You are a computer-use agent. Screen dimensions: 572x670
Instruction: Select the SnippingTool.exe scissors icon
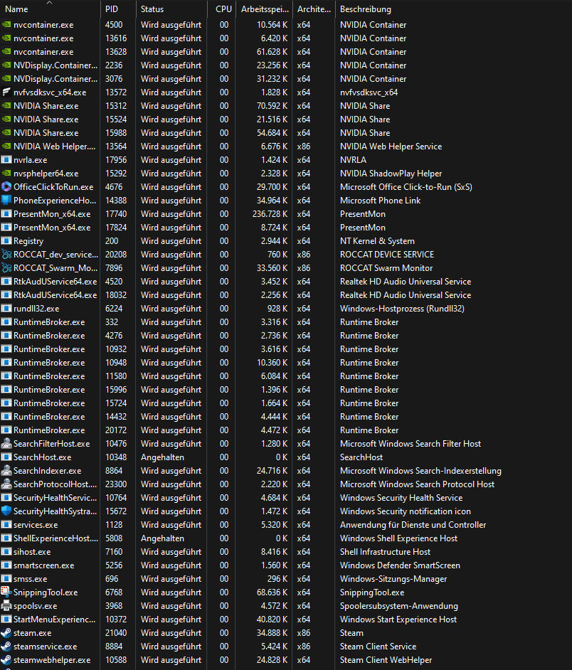6,592
